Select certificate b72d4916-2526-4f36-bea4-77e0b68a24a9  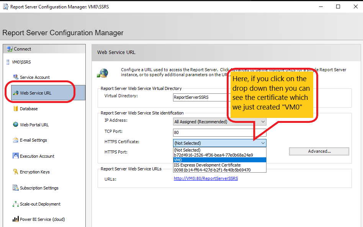(x=220, y=155)
